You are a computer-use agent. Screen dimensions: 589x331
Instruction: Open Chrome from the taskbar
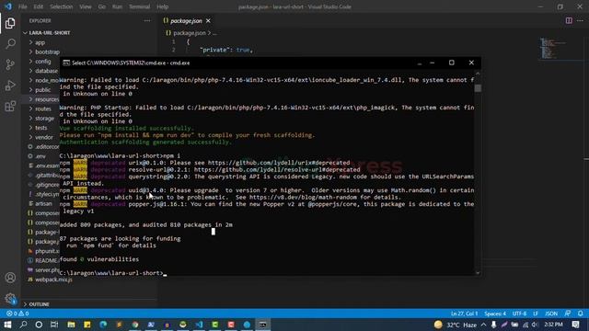pyautogui.click(x=135, y=325)
